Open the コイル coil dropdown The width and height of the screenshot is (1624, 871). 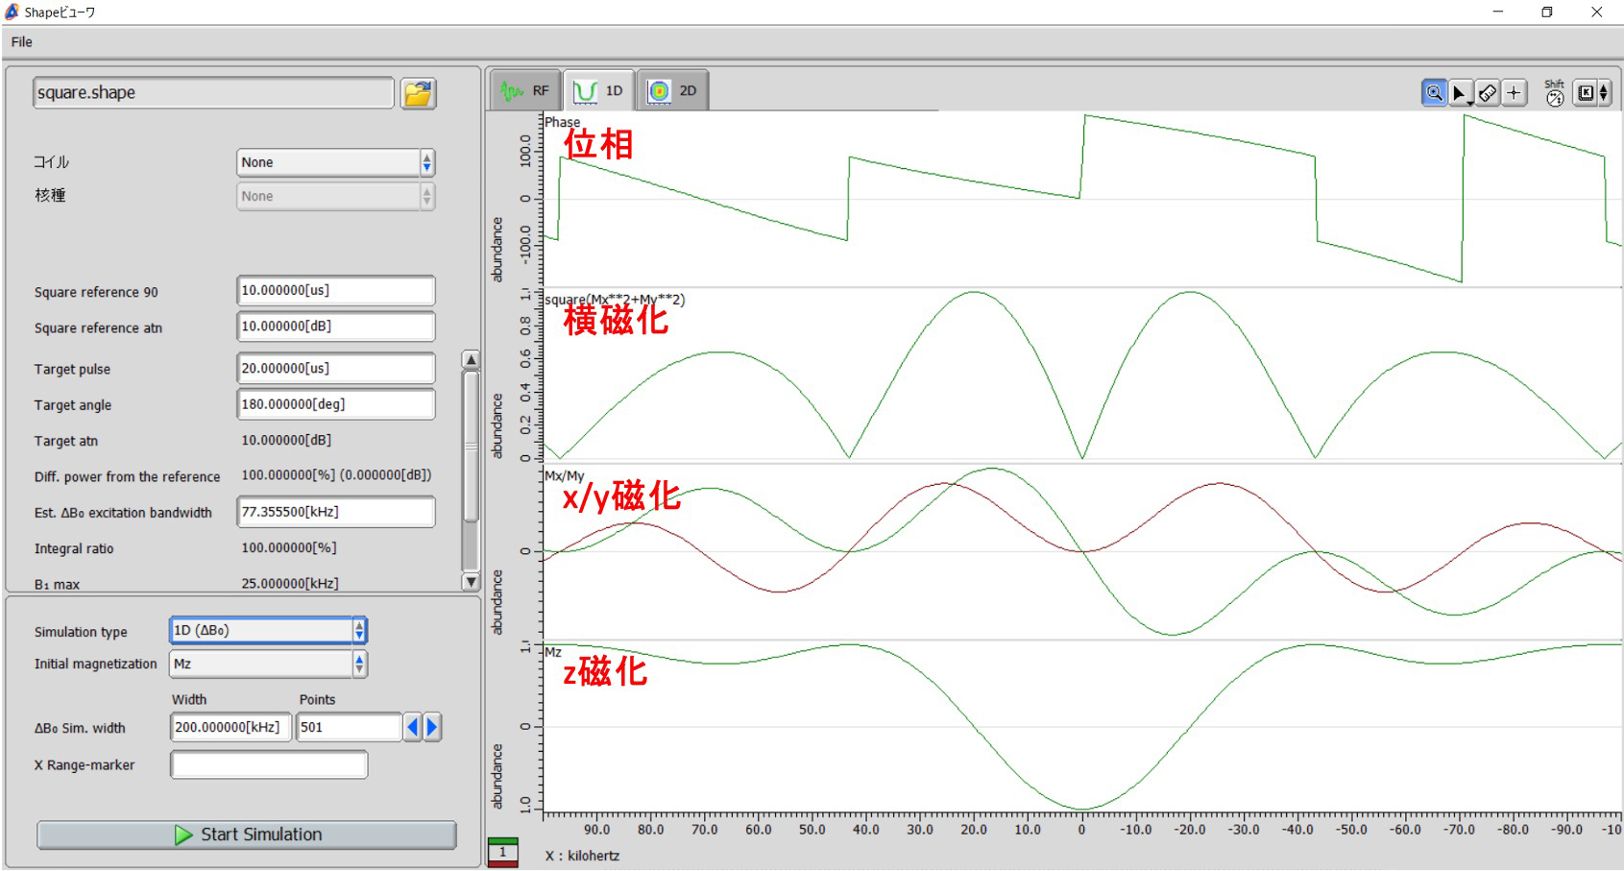click(335, 162)
